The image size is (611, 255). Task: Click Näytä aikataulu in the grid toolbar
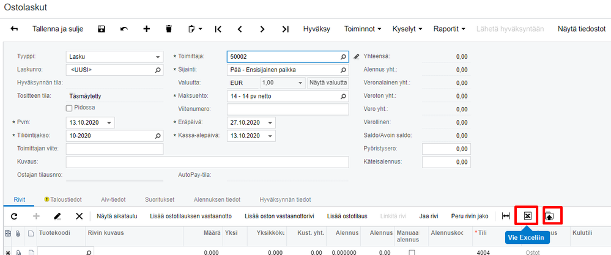(x=117, y=216)
